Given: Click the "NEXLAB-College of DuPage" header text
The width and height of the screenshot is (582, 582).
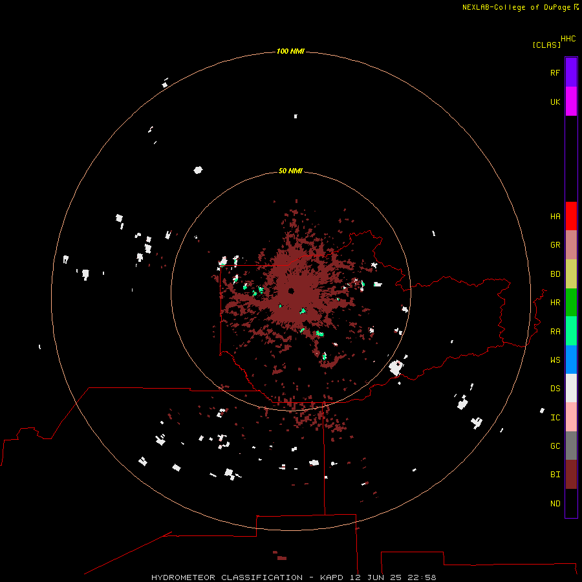Looking at the screenshot, I should [x=516, y=7].
